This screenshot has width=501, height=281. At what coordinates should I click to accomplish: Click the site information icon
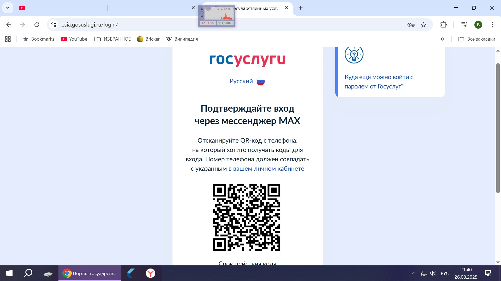click(54, 25)
